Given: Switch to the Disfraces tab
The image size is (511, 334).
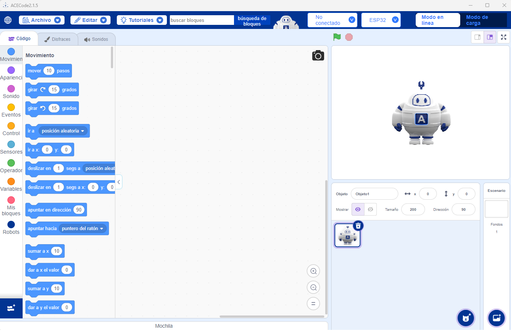Looking at the screenshot, I should (x=57, y=39).
